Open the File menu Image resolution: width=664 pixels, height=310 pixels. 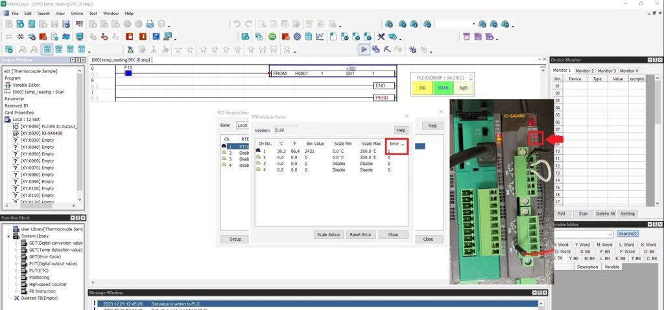tap(16, 14)
